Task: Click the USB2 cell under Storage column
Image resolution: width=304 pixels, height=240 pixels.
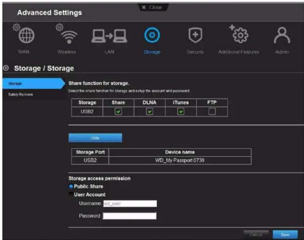Action: 87,112
